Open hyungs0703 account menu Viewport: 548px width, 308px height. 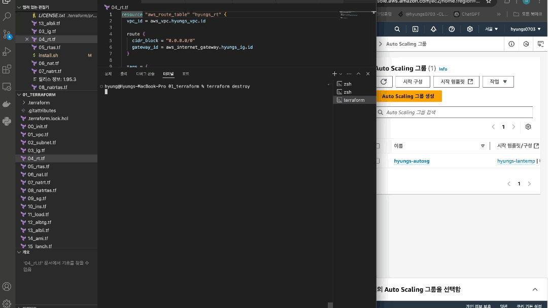pos(525,29)
